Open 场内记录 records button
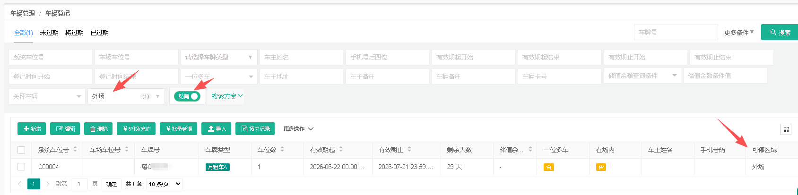The image size is (798, 195). pos(255,129)
